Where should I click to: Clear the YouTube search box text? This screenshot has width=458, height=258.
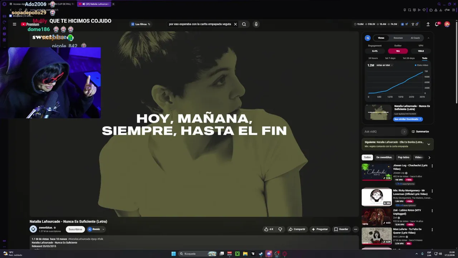(x=235, y=24)
